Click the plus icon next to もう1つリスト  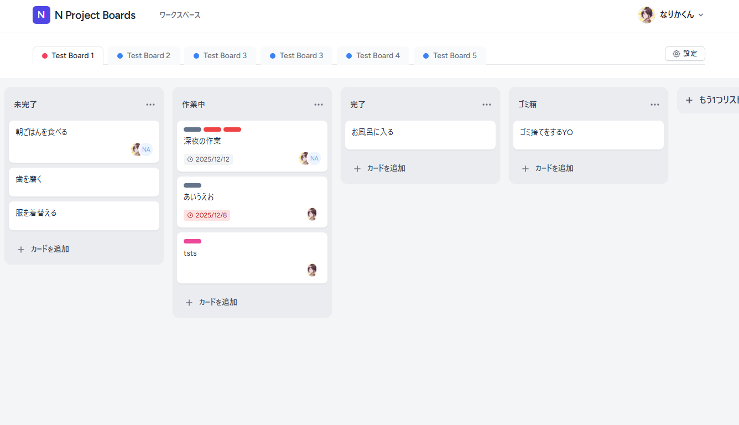(x=689, y=100)
